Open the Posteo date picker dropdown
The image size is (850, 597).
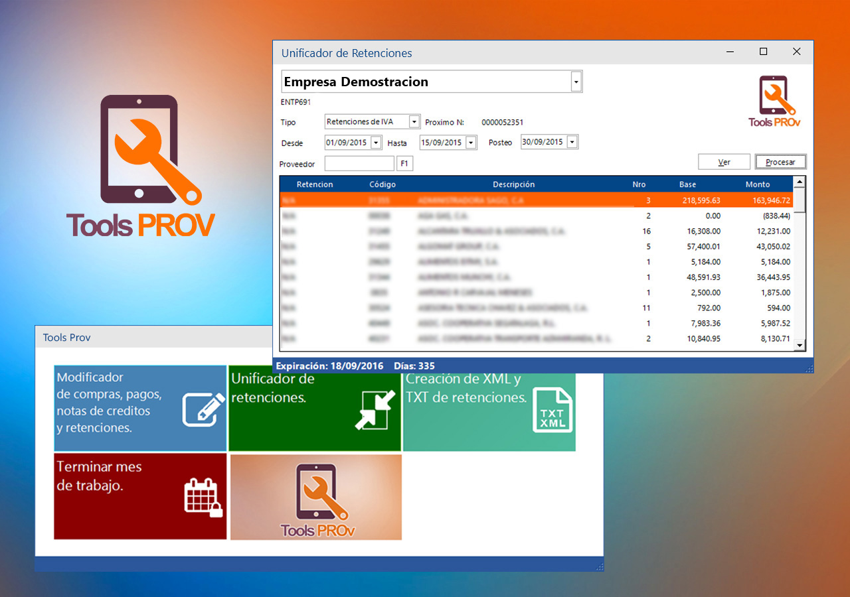pyautogui.click(x=572, y=142)
